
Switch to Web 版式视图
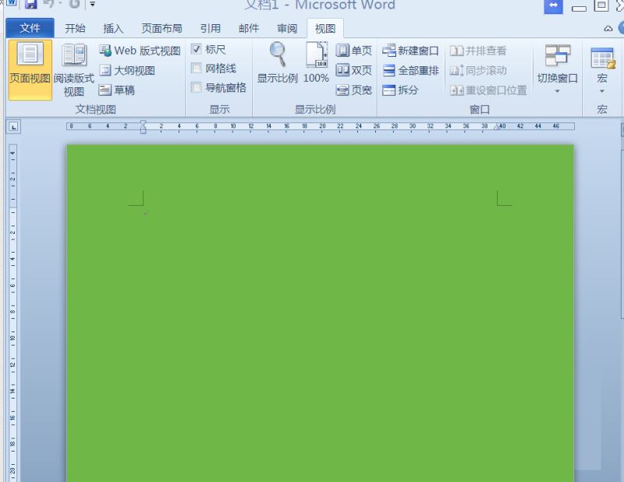[x=140, y=51]
